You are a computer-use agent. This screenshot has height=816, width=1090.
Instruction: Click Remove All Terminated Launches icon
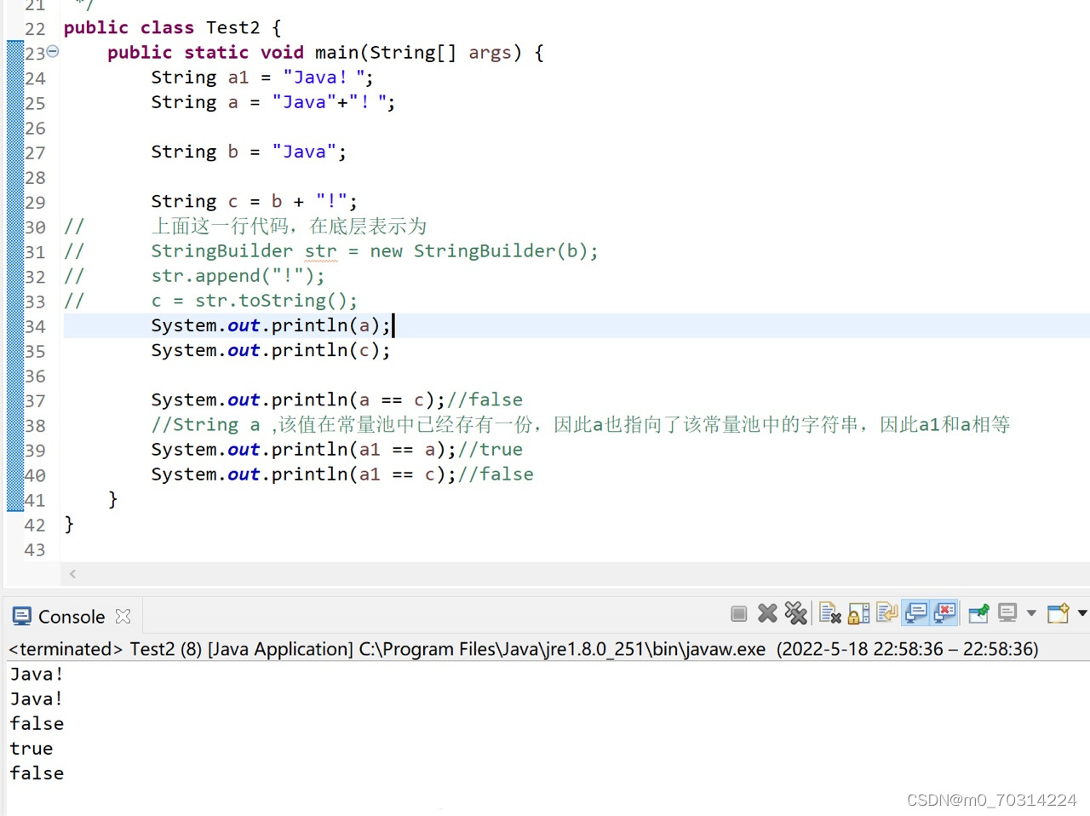[x=796, y=612]
